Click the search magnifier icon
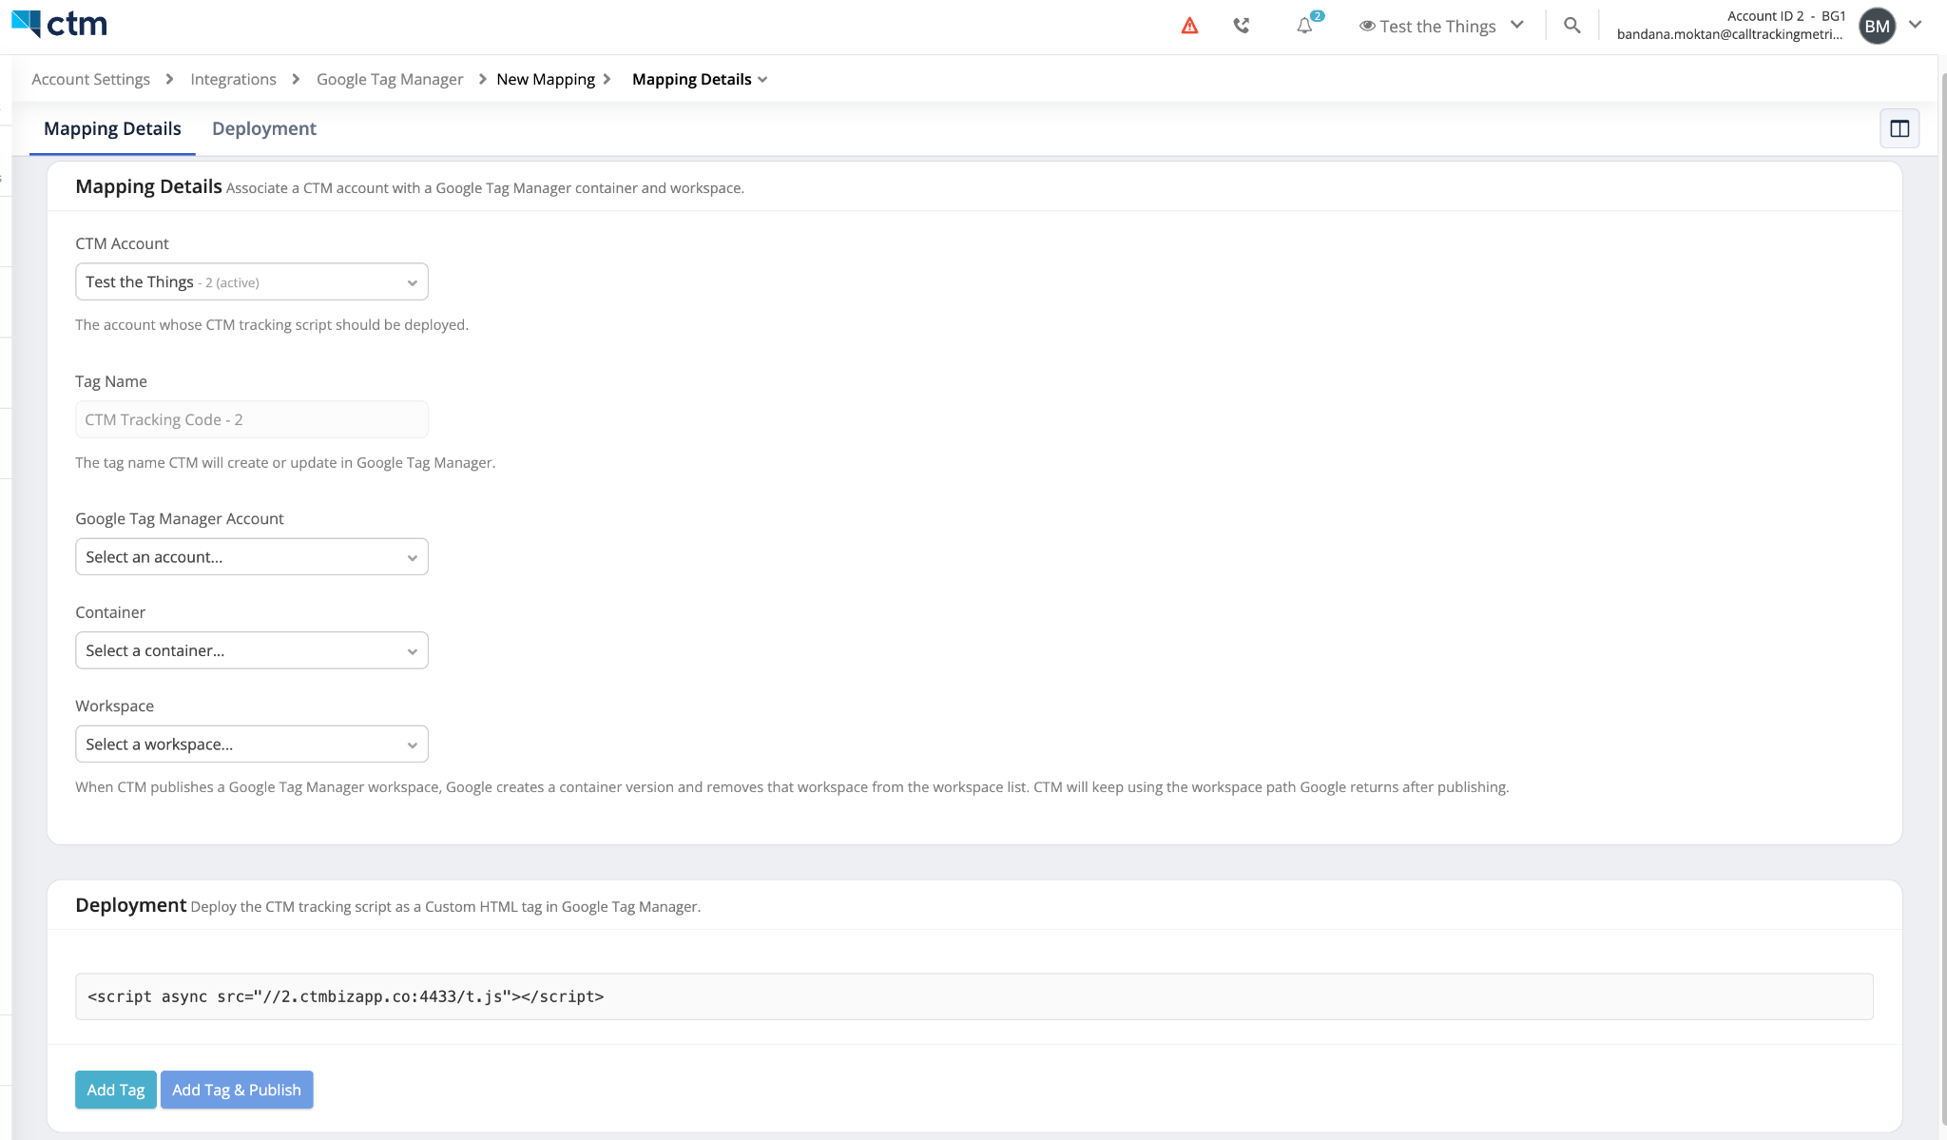The image size is (1947, 1140). click(x=1572, y=26)
